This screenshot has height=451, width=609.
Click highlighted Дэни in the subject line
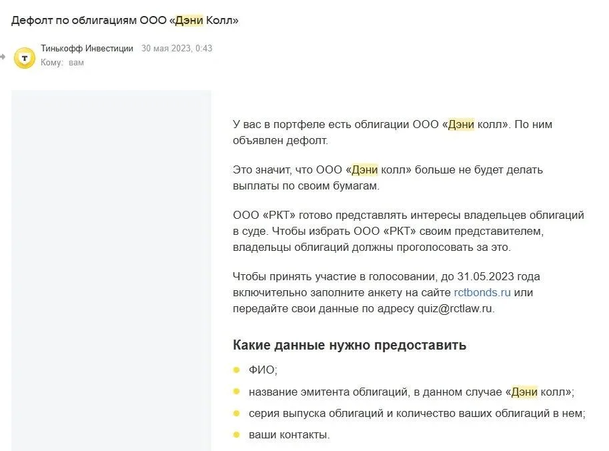189,20
